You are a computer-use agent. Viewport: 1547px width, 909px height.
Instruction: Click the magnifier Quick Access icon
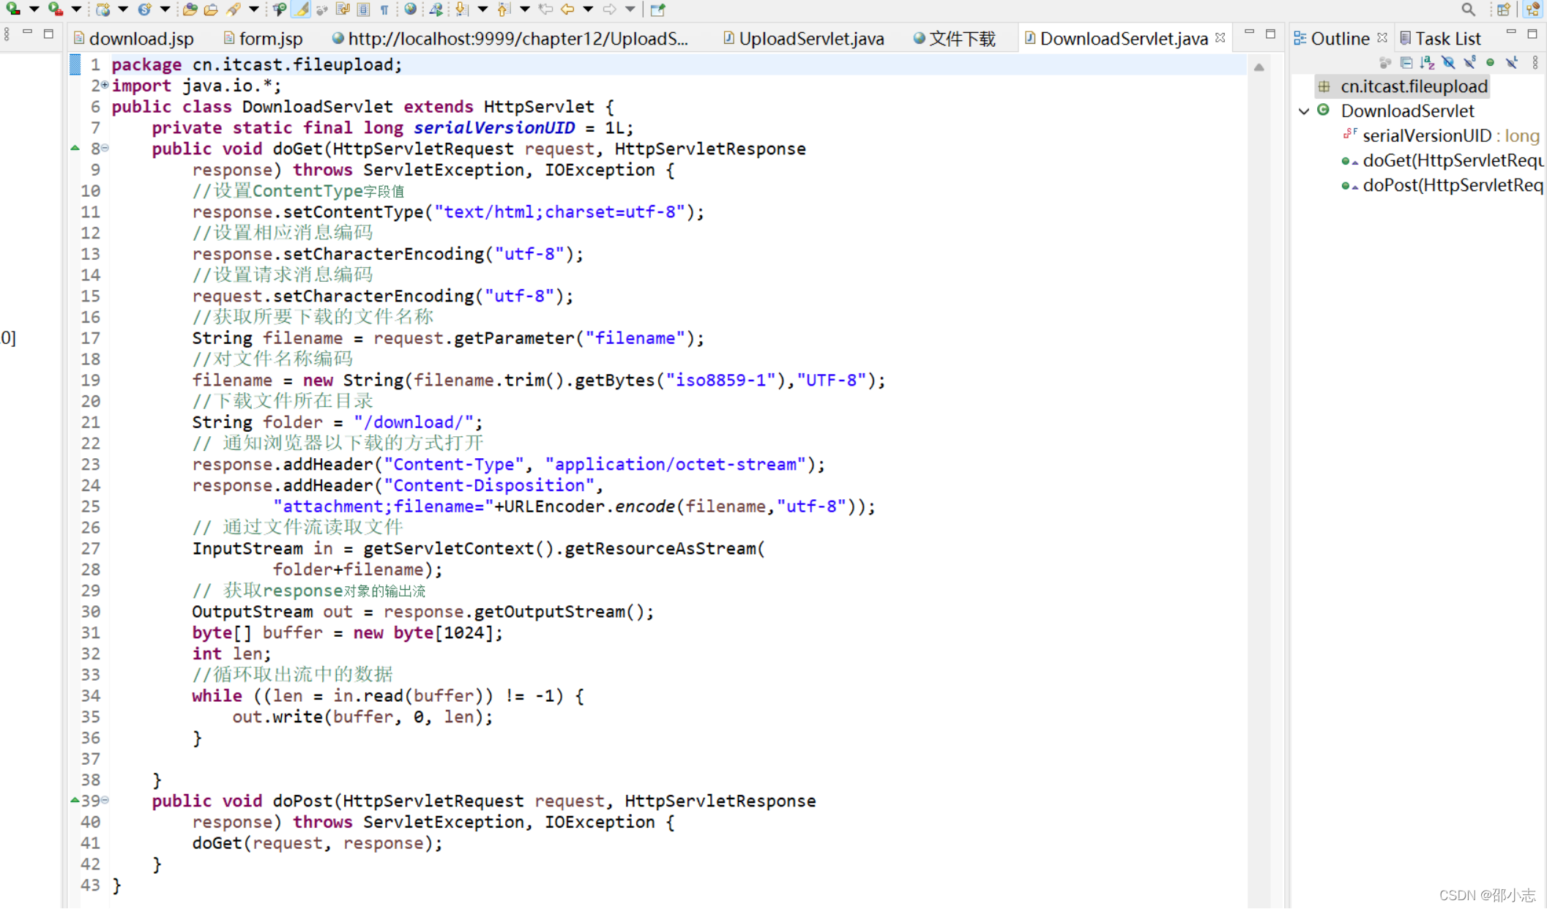(1468, 10)
